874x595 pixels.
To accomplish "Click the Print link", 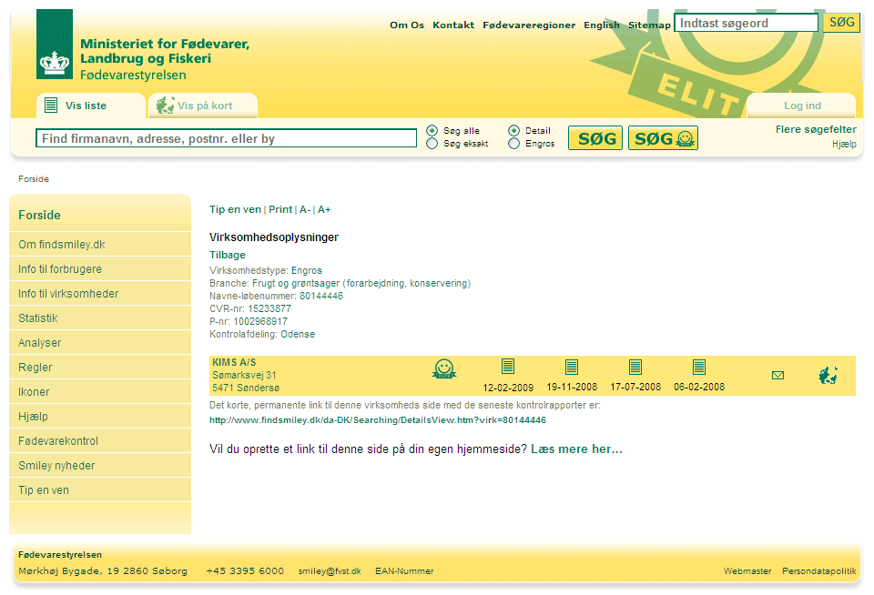I will [x=280, y=209].
